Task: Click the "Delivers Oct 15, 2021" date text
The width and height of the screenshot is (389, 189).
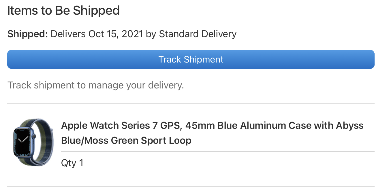Action: [x=97, y=34]
